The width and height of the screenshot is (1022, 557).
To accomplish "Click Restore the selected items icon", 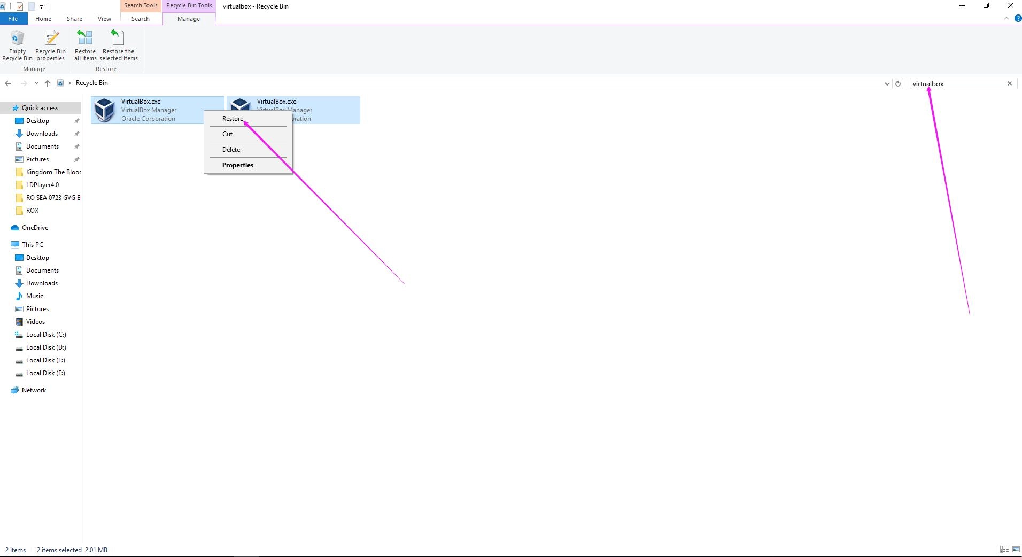I will (x=118, y=46).
